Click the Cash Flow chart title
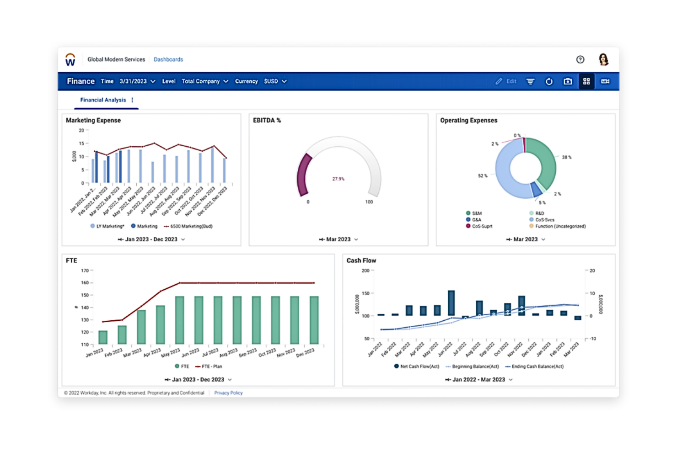 click(x=361, y=260)
